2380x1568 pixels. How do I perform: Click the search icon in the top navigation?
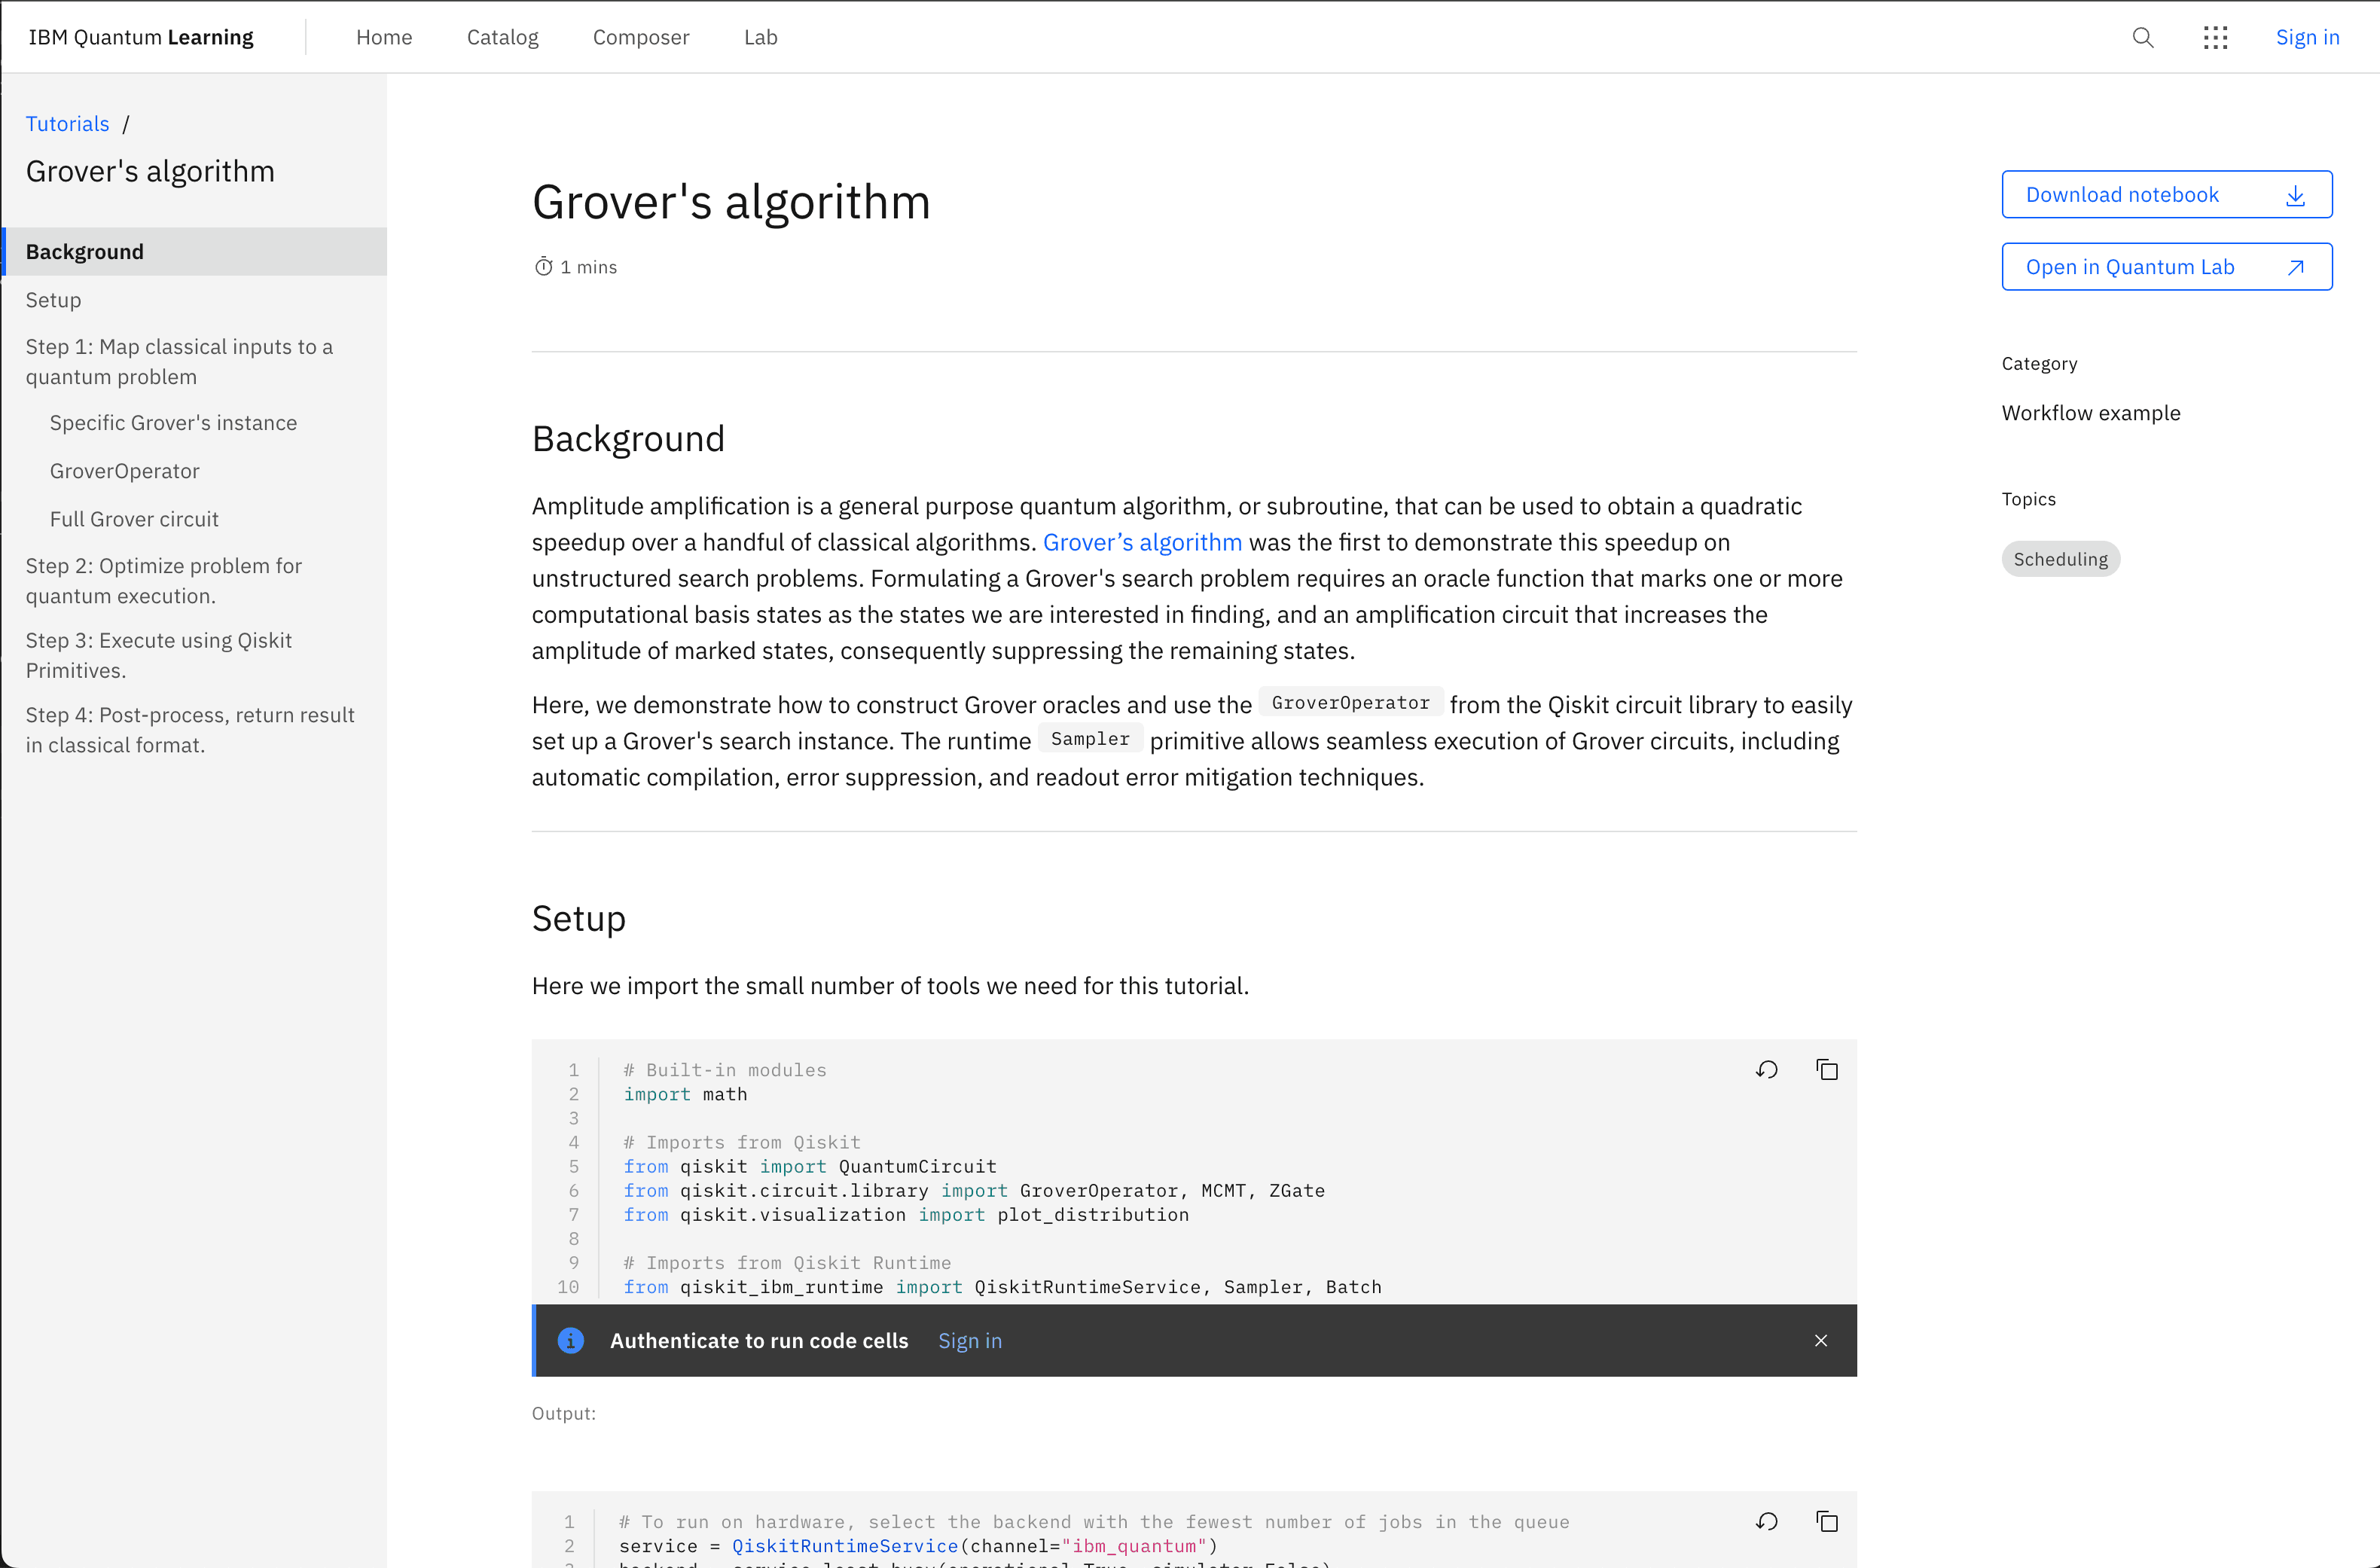tap(2142, 37)
